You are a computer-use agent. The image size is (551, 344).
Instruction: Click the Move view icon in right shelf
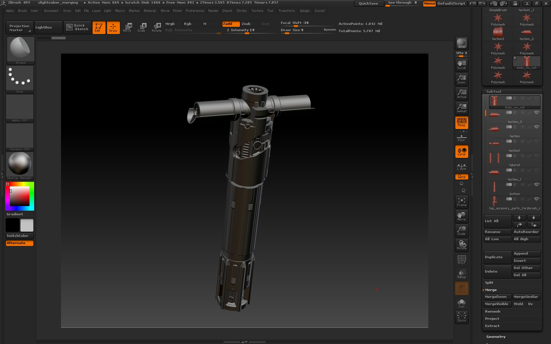(461, 216)
